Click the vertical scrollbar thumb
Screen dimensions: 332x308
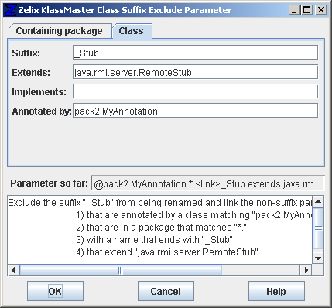tap(318, 228)
